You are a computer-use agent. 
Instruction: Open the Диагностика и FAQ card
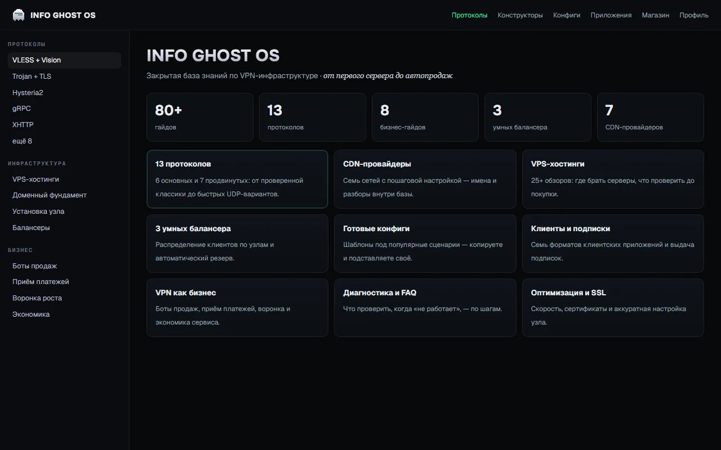tap(425, 308)
